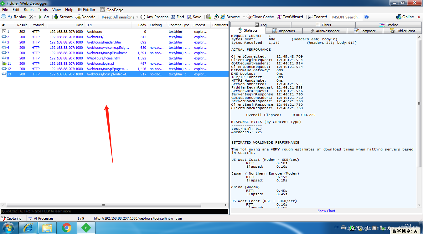Click All Processes filter in status bar
Screen dimensions: 423x234
(41, 218)
